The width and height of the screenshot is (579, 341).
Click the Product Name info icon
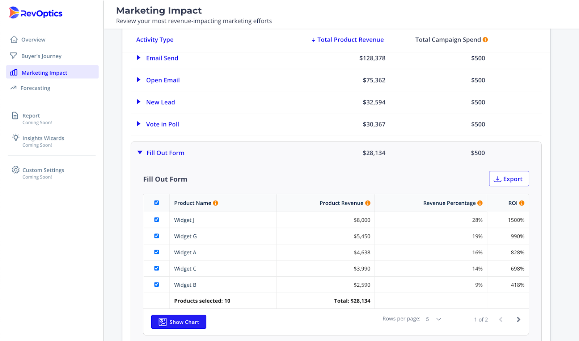tap(216, 203)
